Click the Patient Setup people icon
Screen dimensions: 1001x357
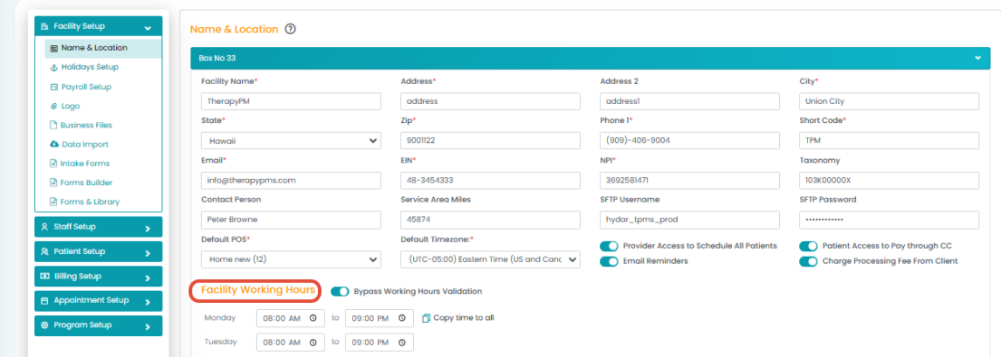pyautogui.click(x=45, y=251)
